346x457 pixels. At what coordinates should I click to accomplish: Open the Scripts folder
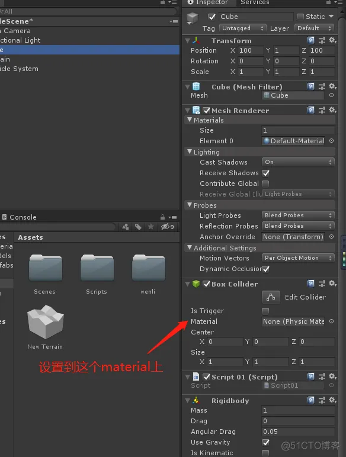(97, 274)
